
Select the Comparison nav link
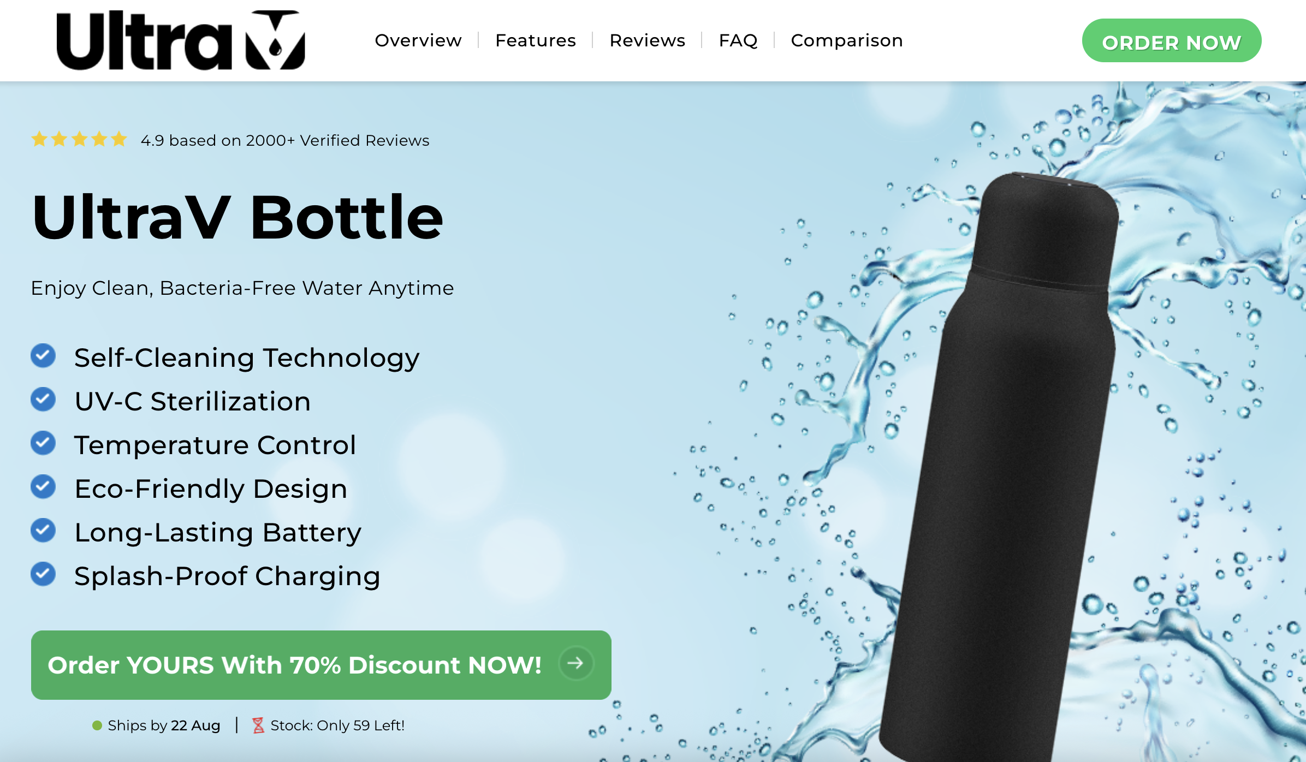pos(847,40)
